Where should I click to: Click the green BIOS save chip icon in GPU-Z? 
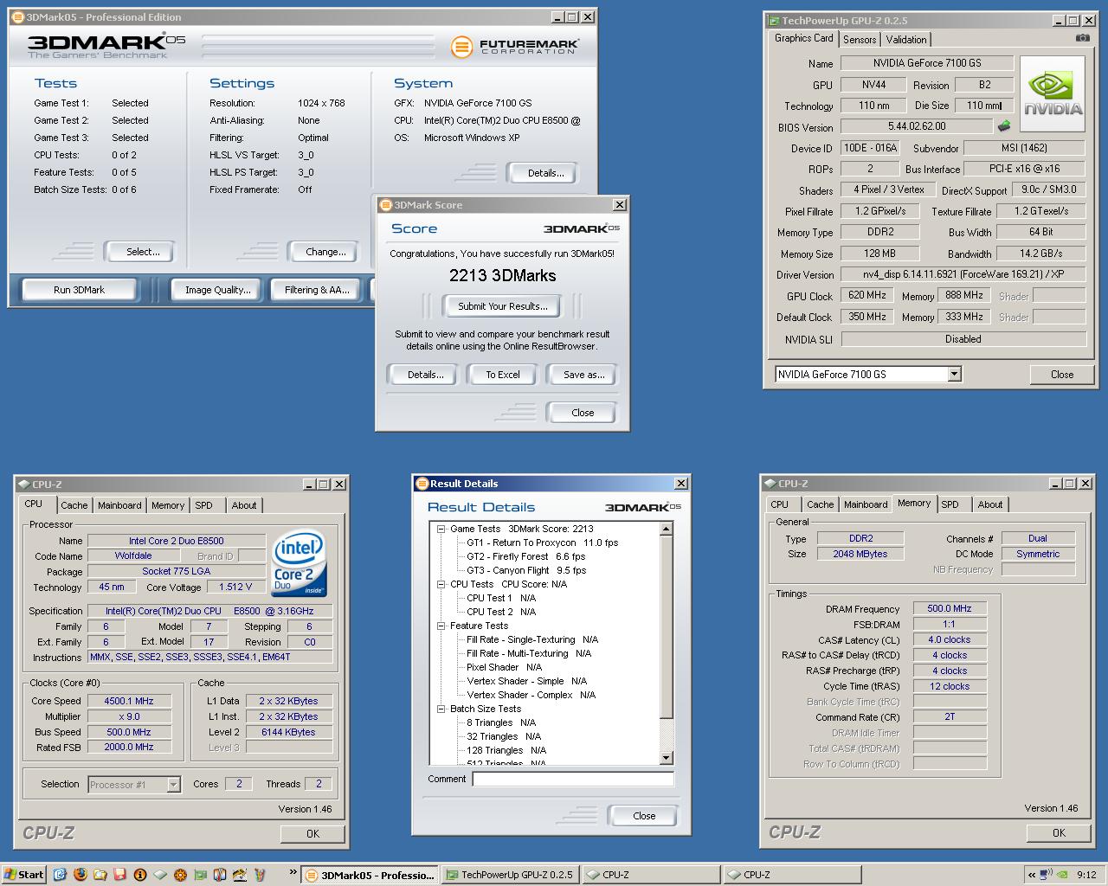coord(1004,126)
